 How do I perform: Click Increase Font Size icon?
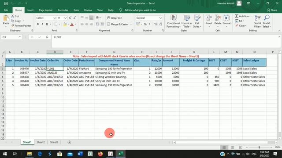click(x=70, y=18)
